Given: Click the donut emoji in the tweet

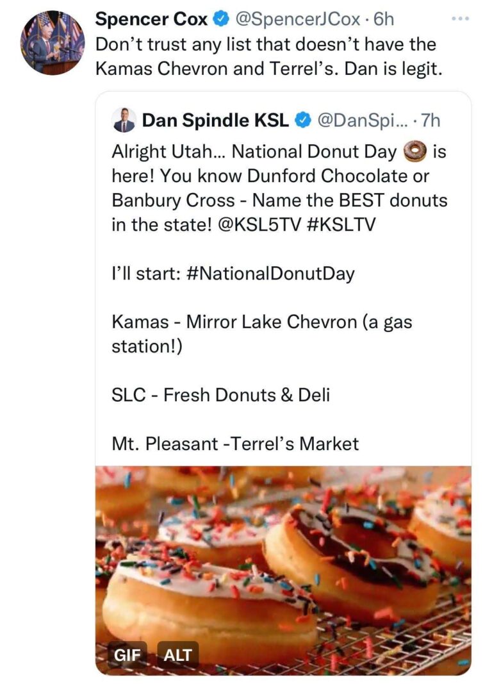Looking at the screenshot, I should tap(414, 152).
